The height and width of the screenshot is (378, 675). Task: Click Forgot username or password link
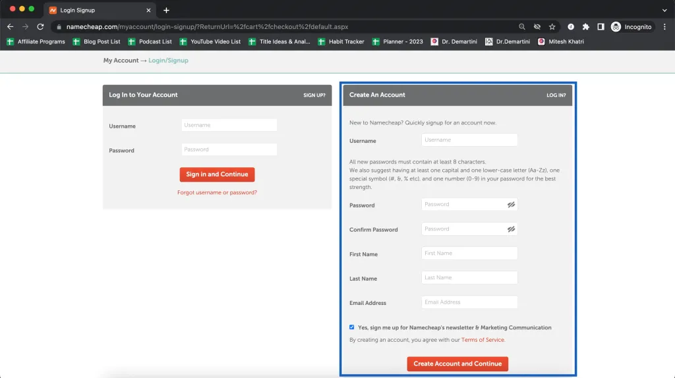pos(217,193)
